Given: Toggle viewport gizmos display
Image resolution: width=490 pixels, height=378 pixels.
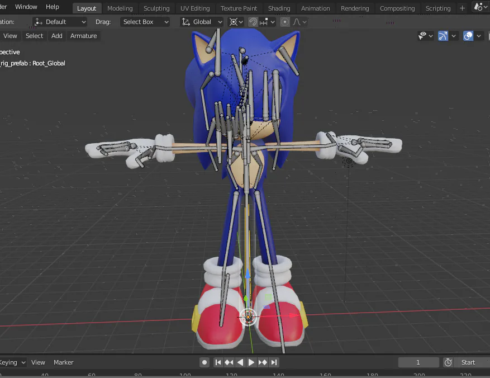Looking at the screenshot, I should (x=443, y=36).
